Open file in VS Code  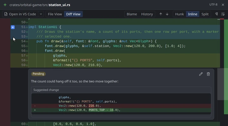(20, 14)
